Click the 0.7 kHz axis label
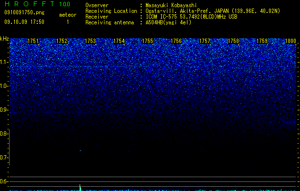Image resolution: width=300 pixels, height=191 pixels. pos(4,158)
